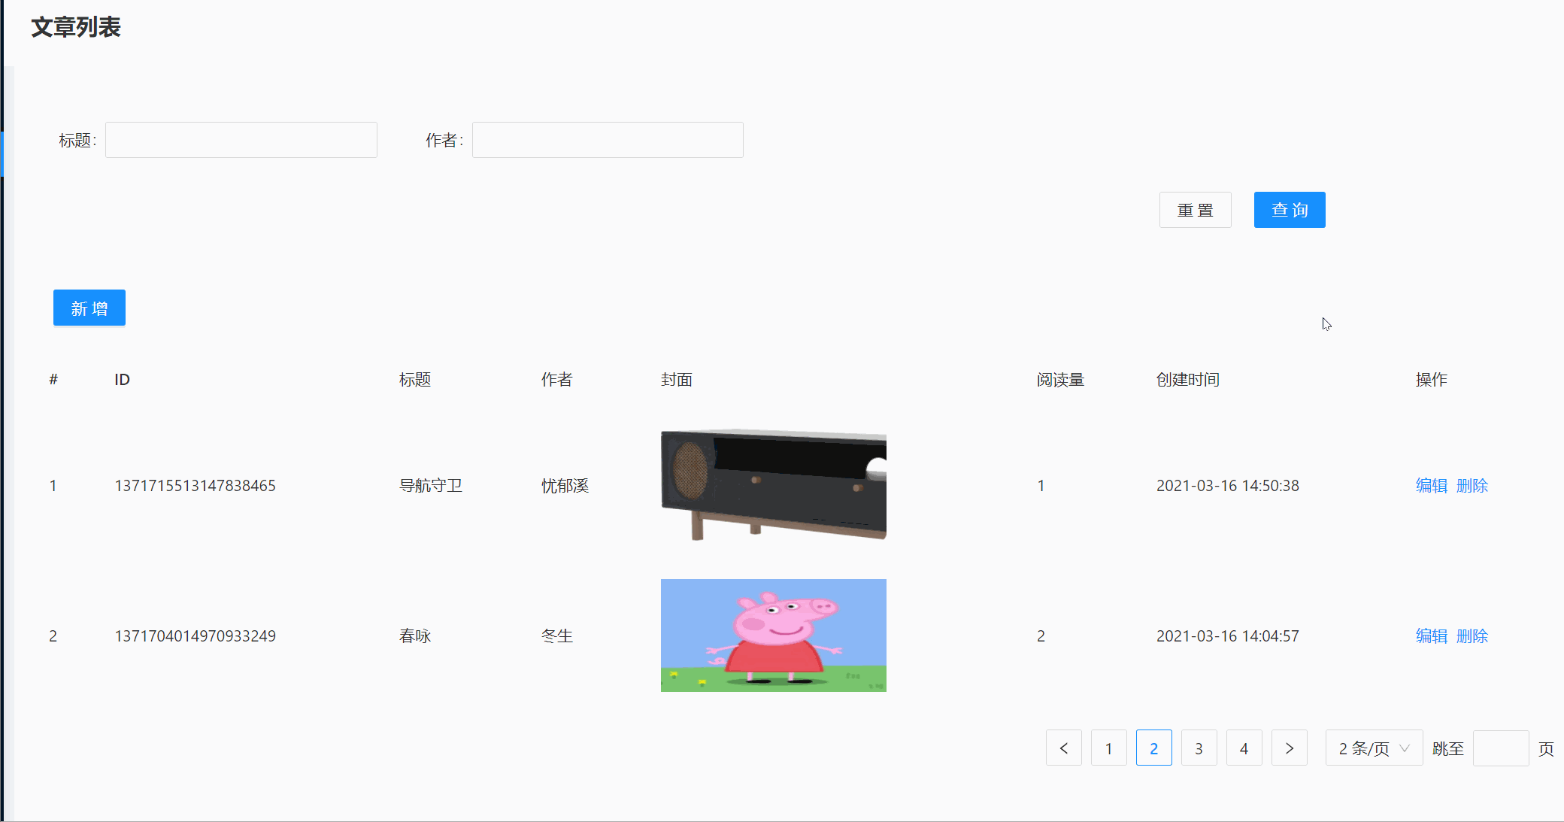The image size is (1564, 822).
Task: Edit the 春咏 article row
Action: pyautogui.click(x=1431, y=636)
